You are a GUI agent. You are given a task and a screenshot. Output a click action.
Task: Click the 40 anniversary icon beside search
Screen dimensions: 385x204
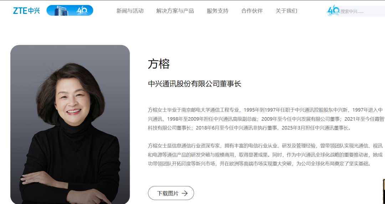pos(333,11)
